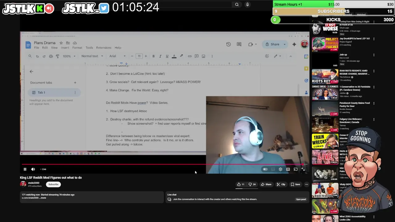Toggle subtitles button in YouTube player
Image resolution: width=395 pixels, height=222 pixels.
click(x=273, y=169)
